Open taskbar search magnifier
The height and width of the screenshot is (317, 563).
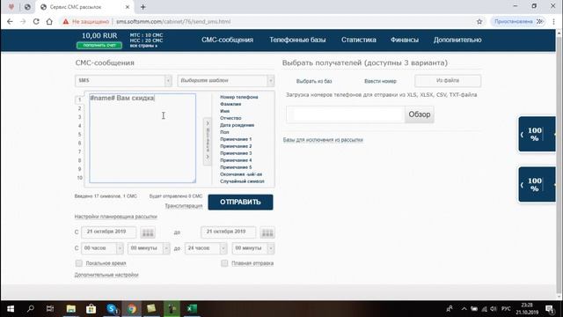point(31,309)
